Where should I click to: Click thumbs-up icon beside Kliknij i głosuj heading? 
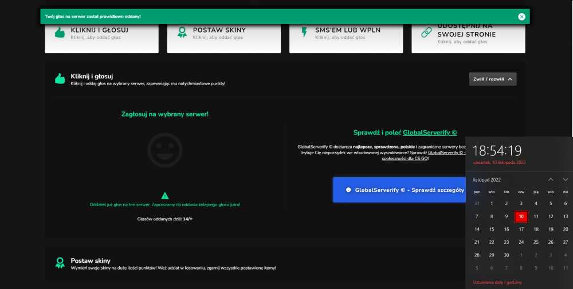coord(60,78)
